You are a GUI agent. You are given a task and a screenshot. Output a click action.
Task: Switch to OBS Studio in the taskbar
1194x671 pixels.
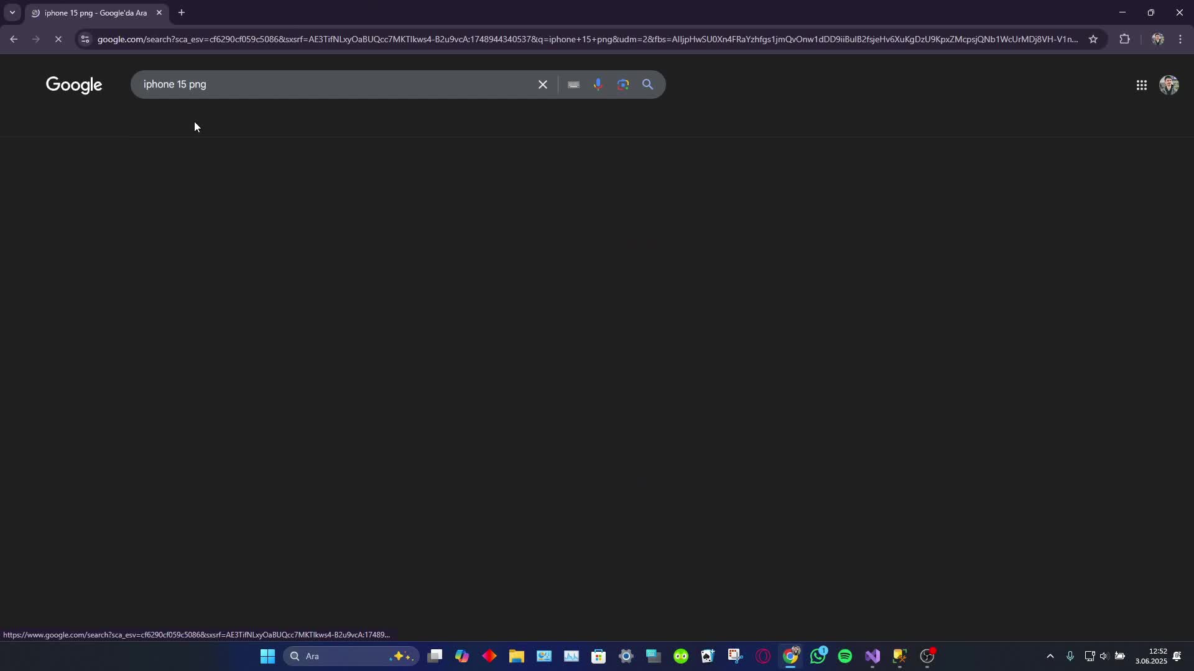[x=927, y=656]
